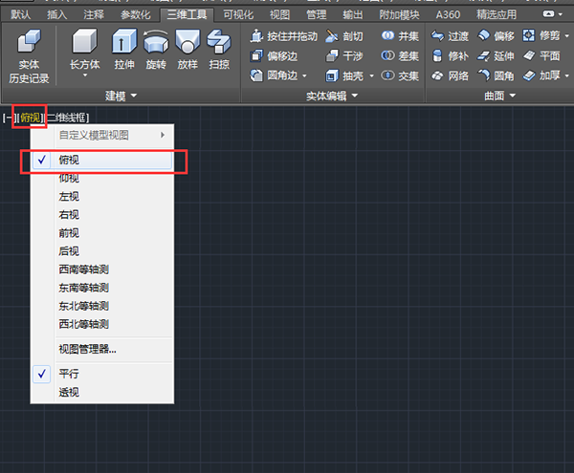This screenshot has height=473, width=574.
Task: Open the 圆角边 dropdown arrow
Action: click(x=304, y=76)
